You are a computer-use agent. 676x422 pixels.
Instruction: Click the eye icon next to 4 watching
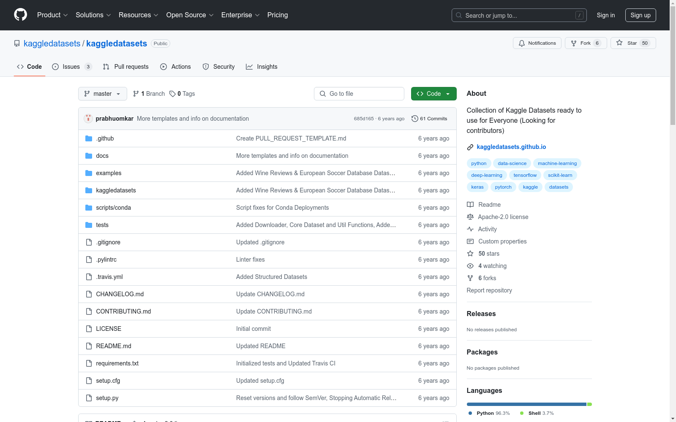coord(470,266)
